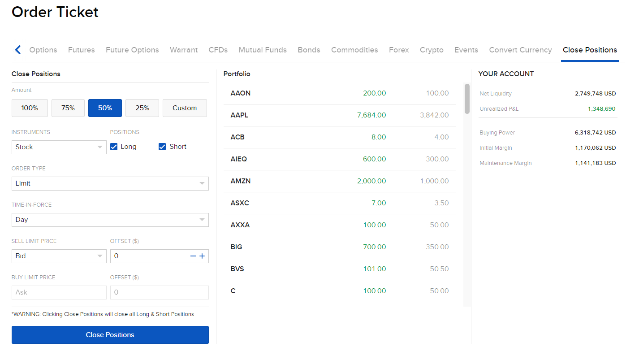This screenshot has width=626, height=347.
Task: Open the Instruments Stock dropdown
Action: (x=59, y=147)
